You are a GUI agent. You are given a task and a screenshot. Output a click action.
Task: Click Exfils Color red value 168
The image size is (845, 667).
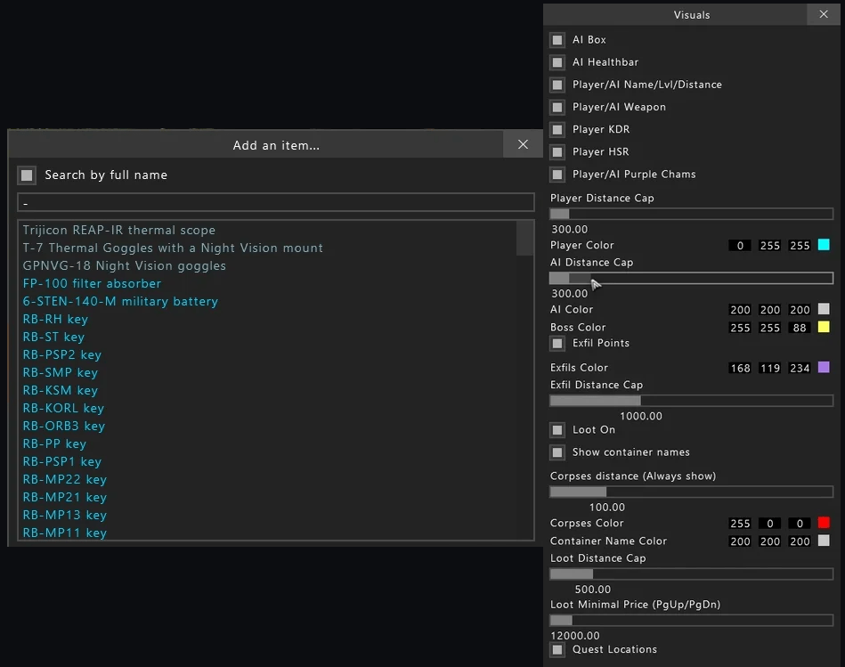pyautogui.click(x=740, y=368)
